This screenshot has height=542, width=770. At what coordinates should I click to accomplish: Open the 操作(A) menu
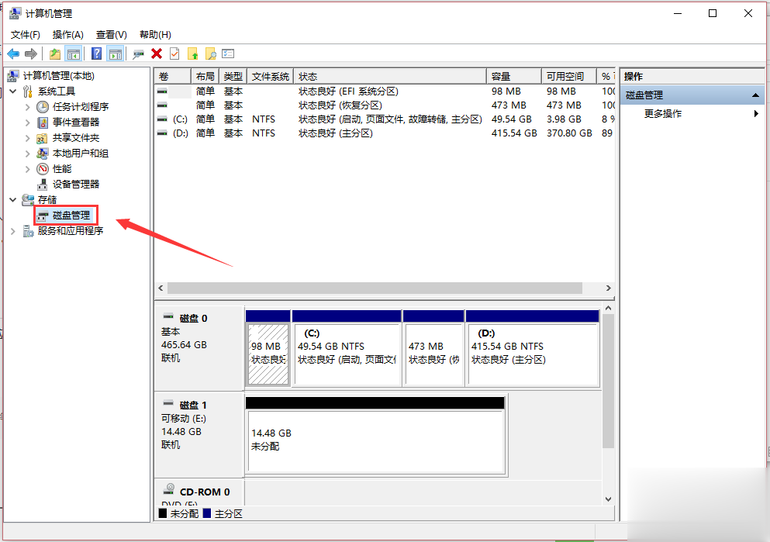(x=67, y=35)
